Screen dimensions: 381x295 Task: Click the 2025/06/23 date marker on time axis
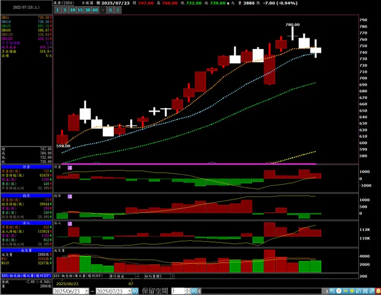click(67, 284)
